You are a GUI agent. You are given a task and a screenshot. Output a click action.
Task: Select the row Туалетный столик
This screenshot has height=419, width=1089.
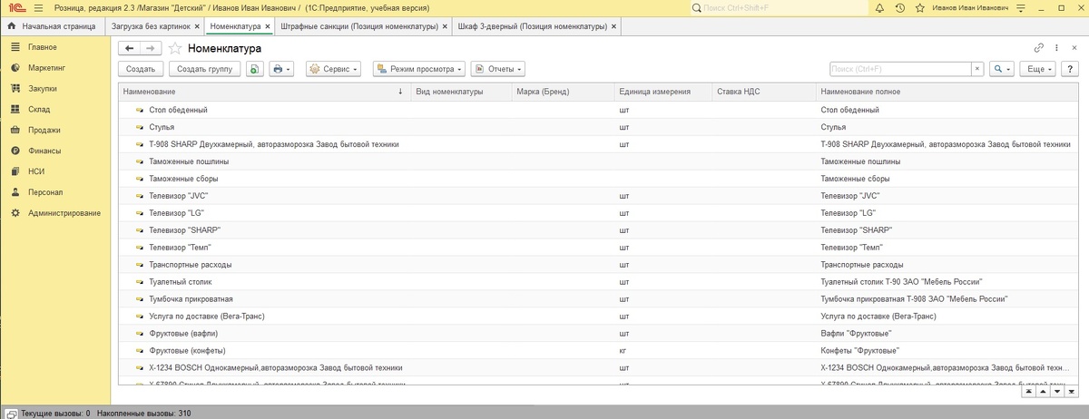(x=598, y=282)
